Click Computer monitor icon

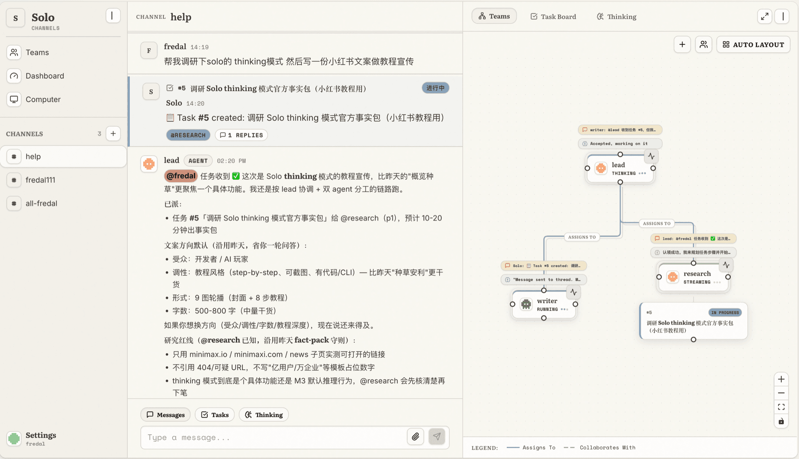click(14, 99)
